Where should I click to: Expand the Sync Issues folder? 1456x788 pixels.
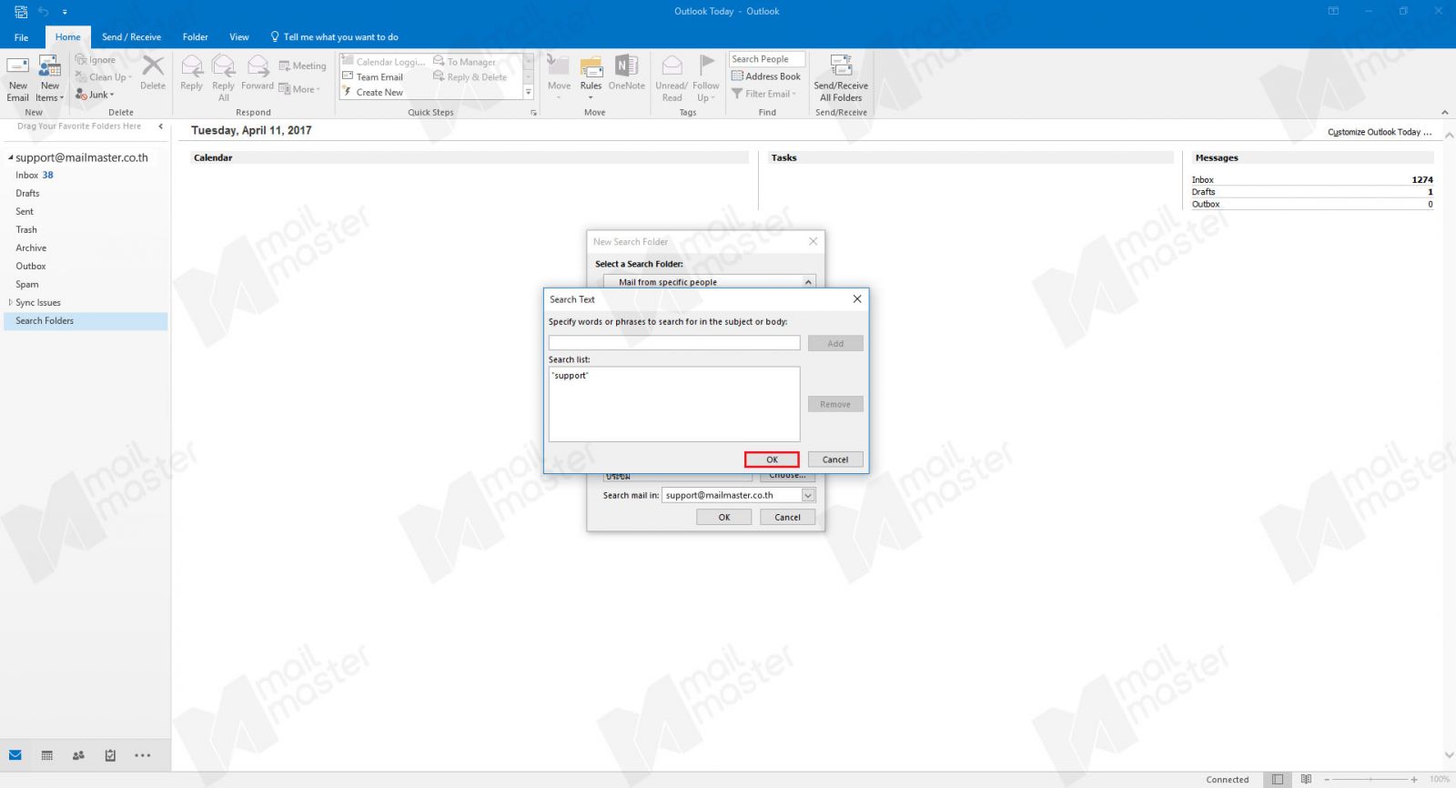coord(11,302)
